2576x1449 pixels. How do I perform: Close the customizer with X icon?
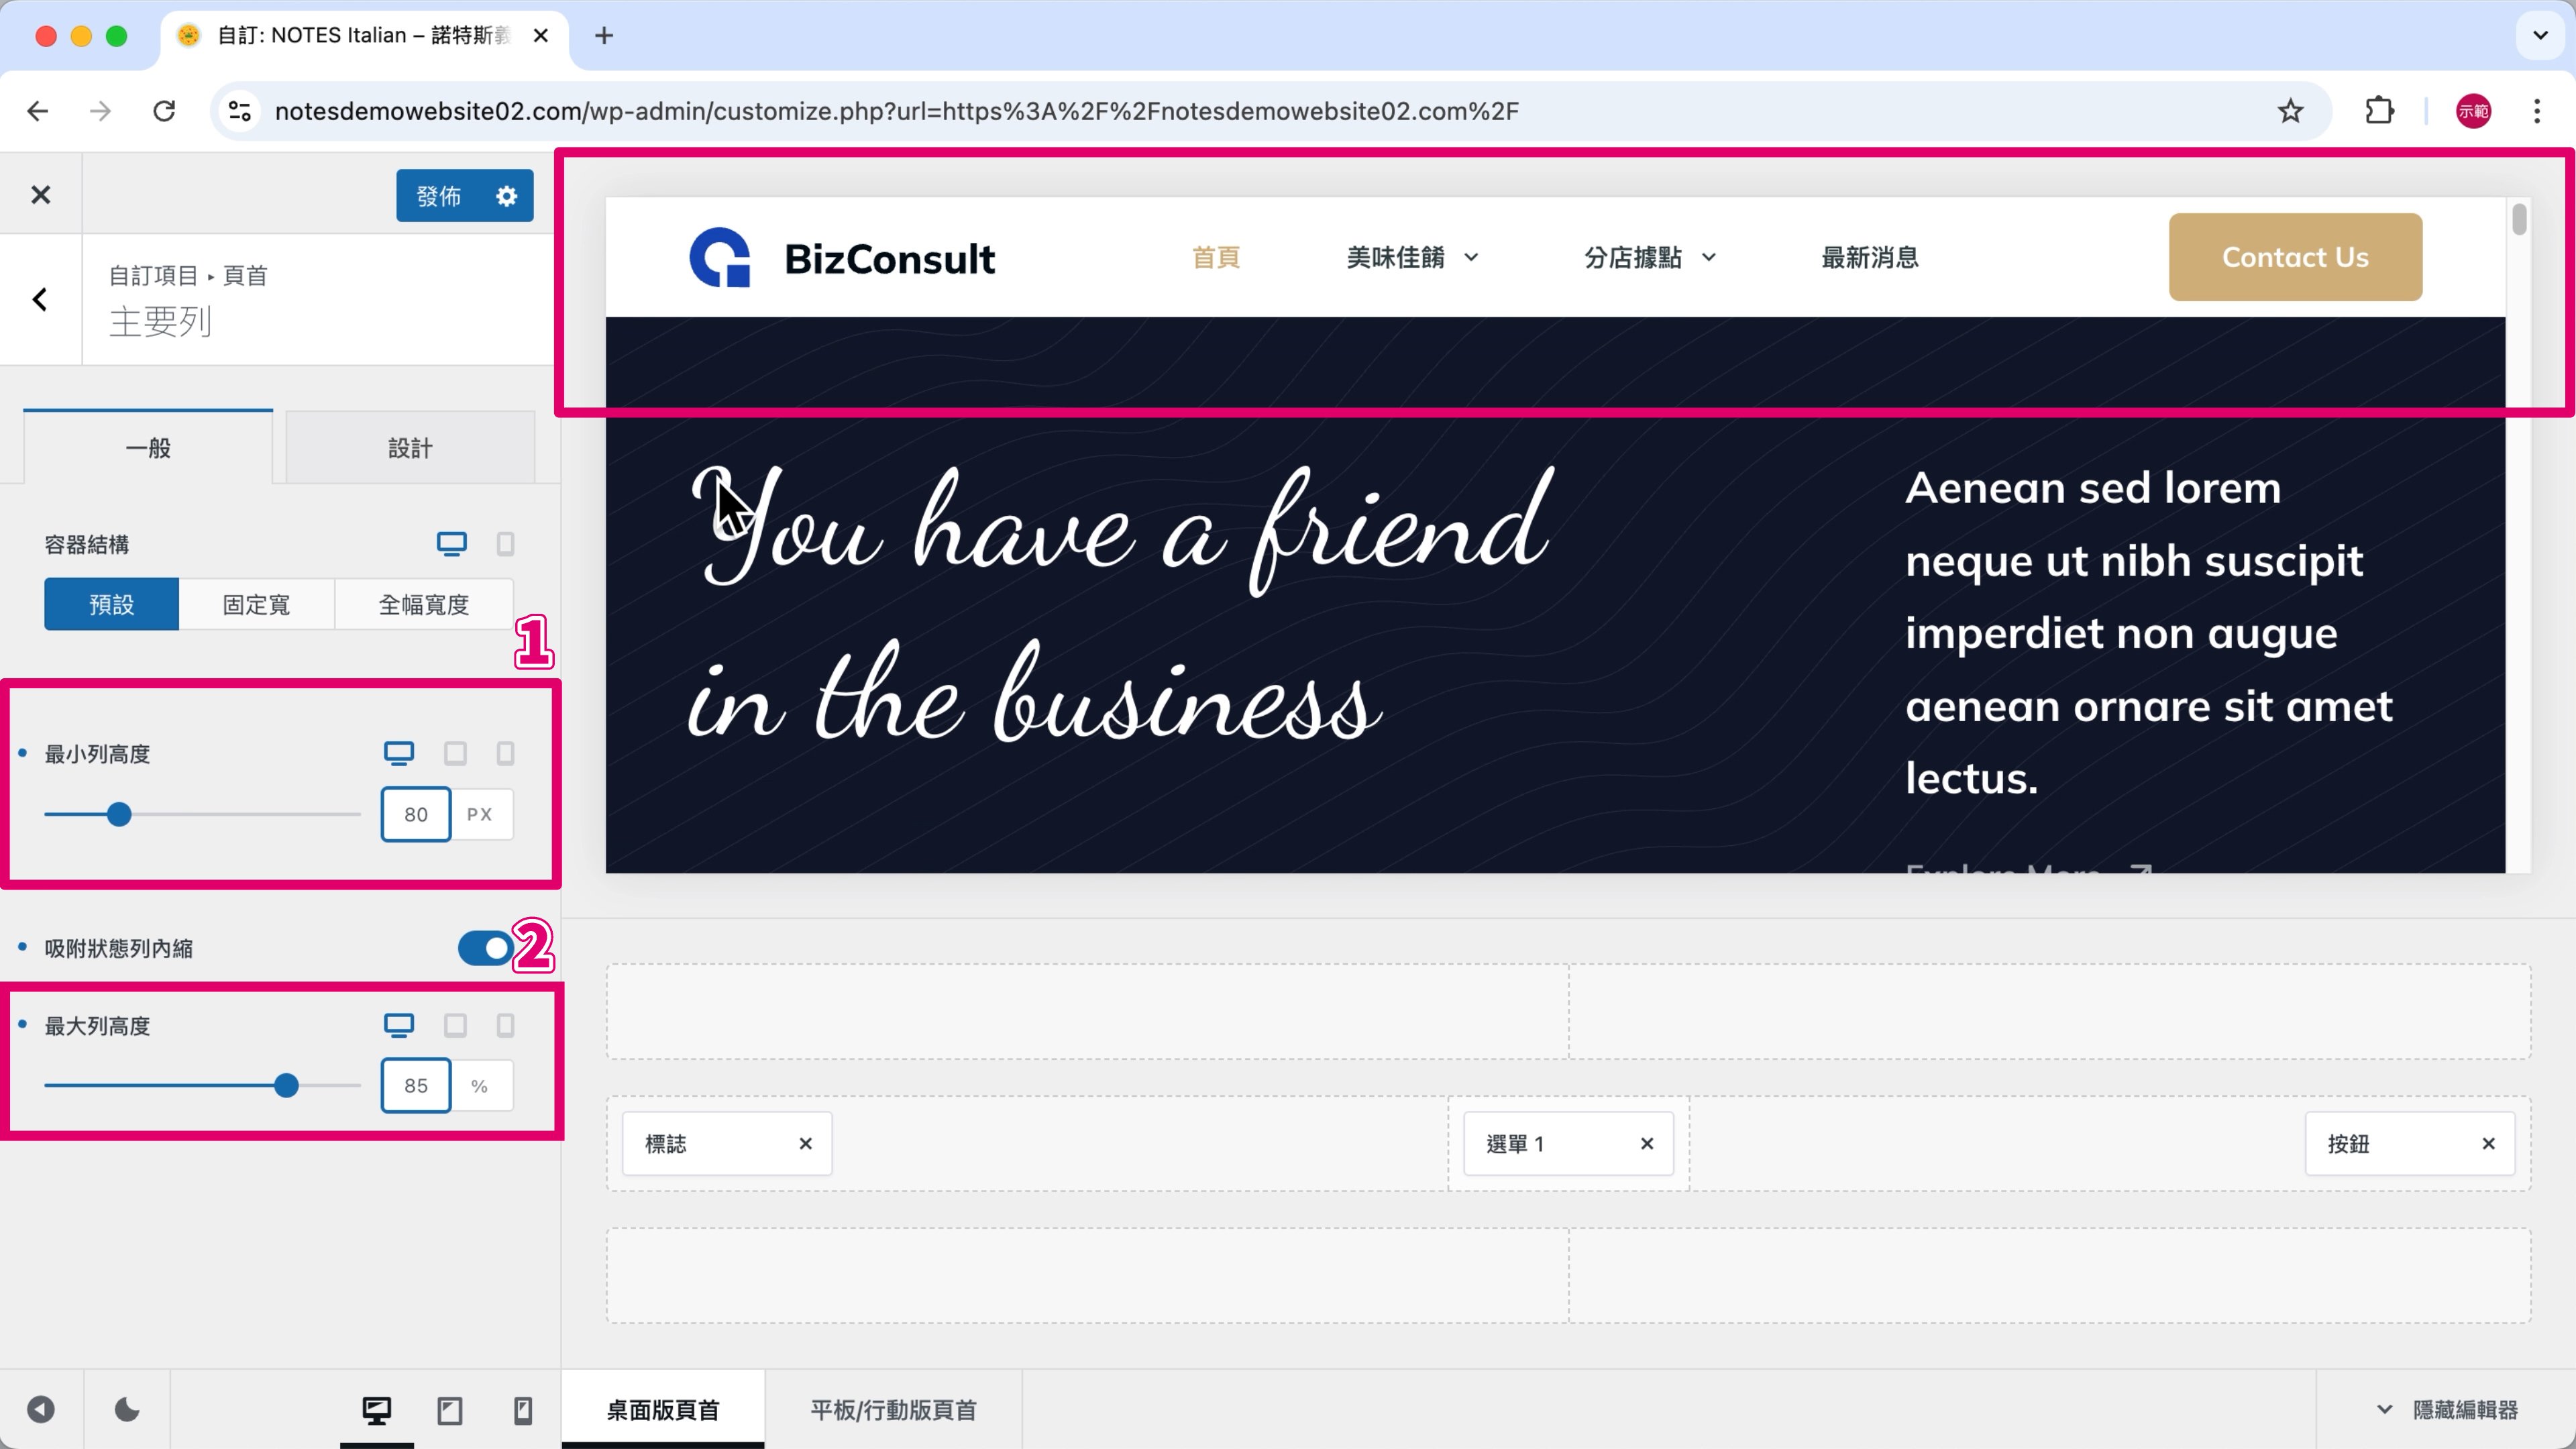coord(40,194)
